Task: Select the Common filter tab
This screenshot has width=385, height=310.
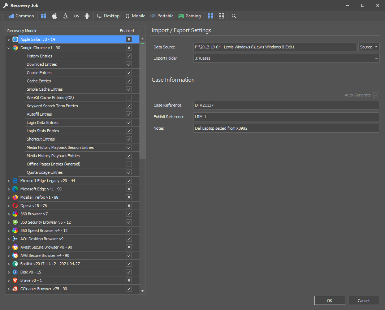Action: tap(21, 16)
